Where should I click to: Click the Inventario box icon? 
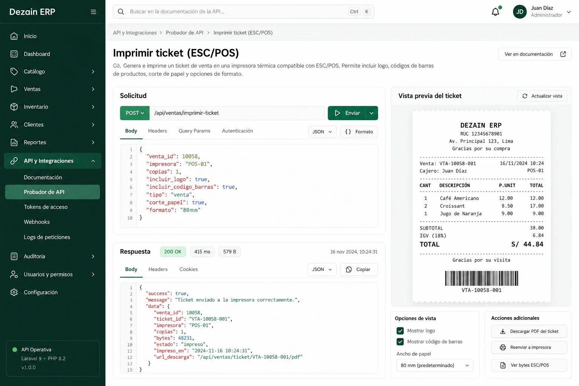[x=14, y=107]
